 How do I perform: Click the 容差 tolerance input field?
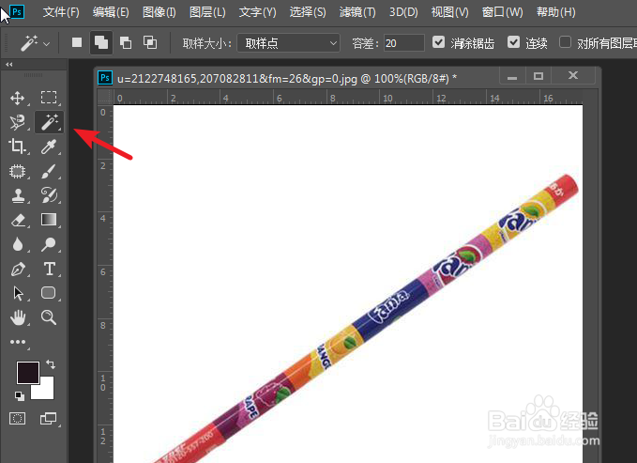point(404,42)
